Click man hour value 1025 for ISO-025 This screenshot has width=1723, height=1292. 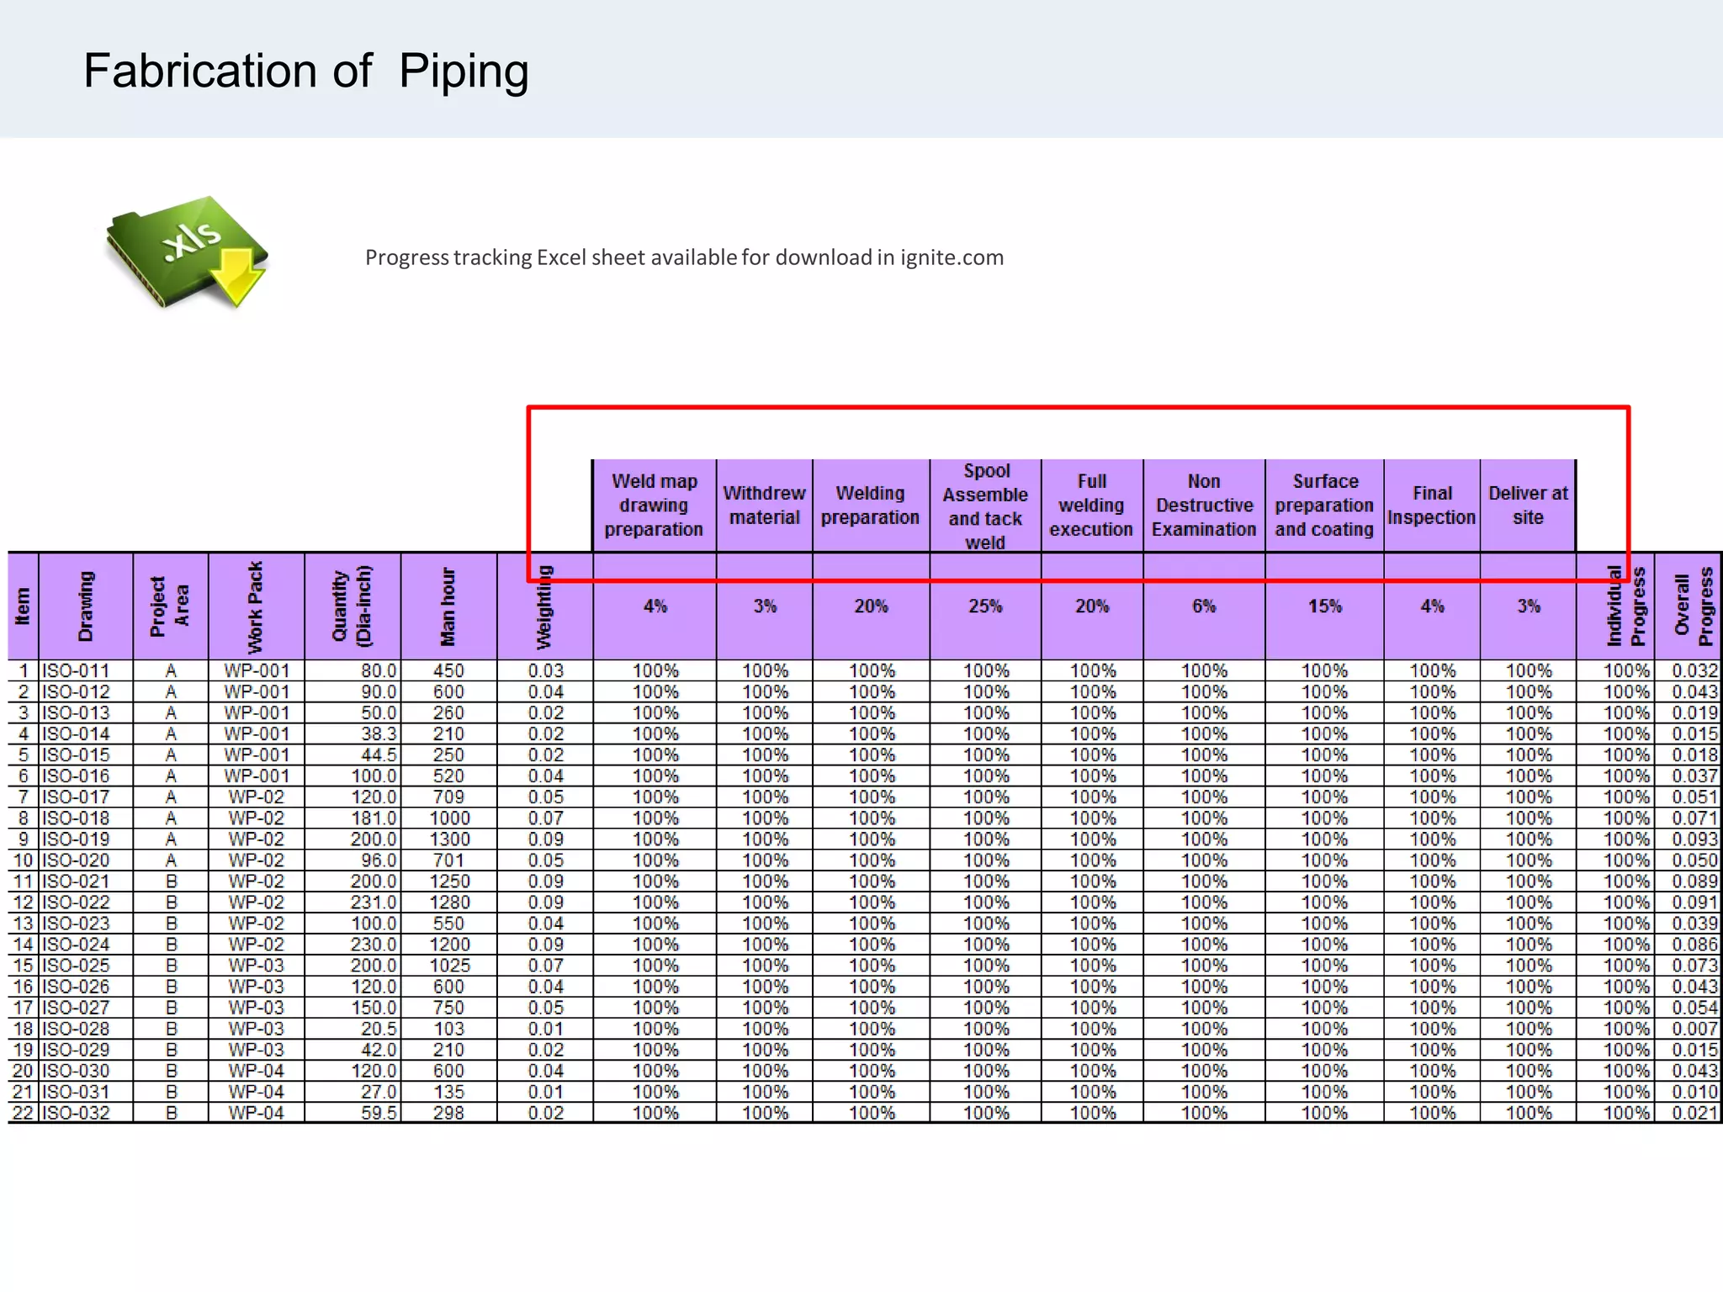click(448, 966)
